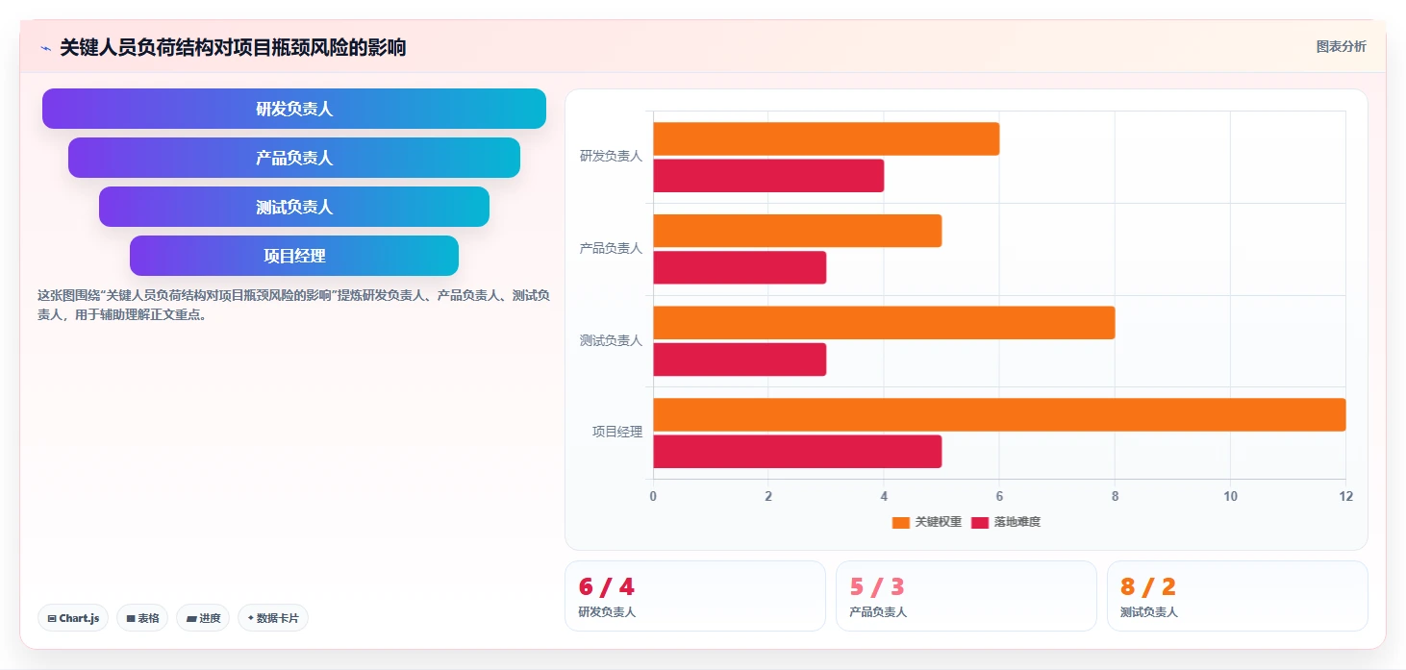Click the red 研发负责人 bar
1406x670 pixels.
[x=768, y=176]
